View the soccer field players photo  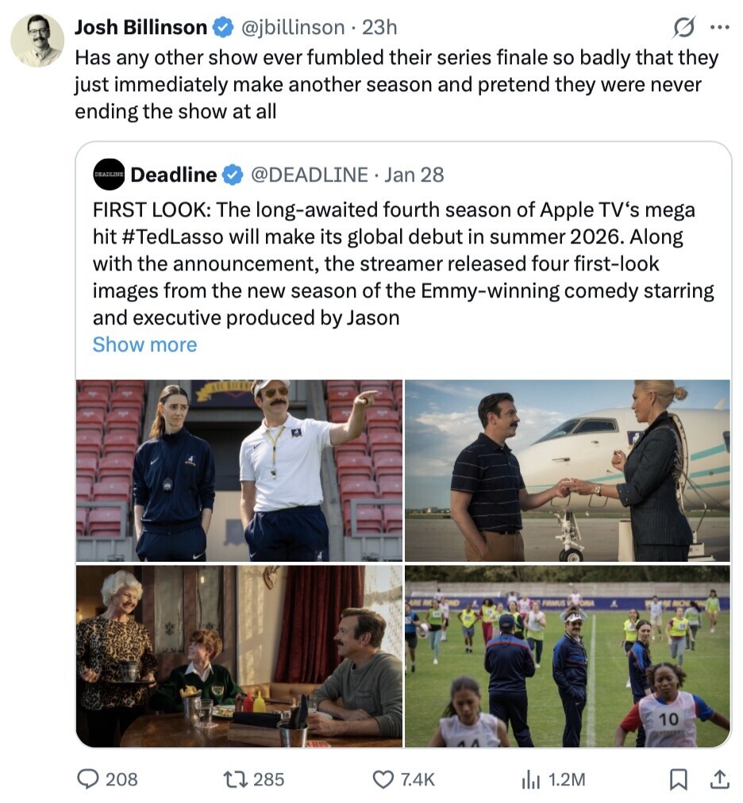[x=567, y=655]
